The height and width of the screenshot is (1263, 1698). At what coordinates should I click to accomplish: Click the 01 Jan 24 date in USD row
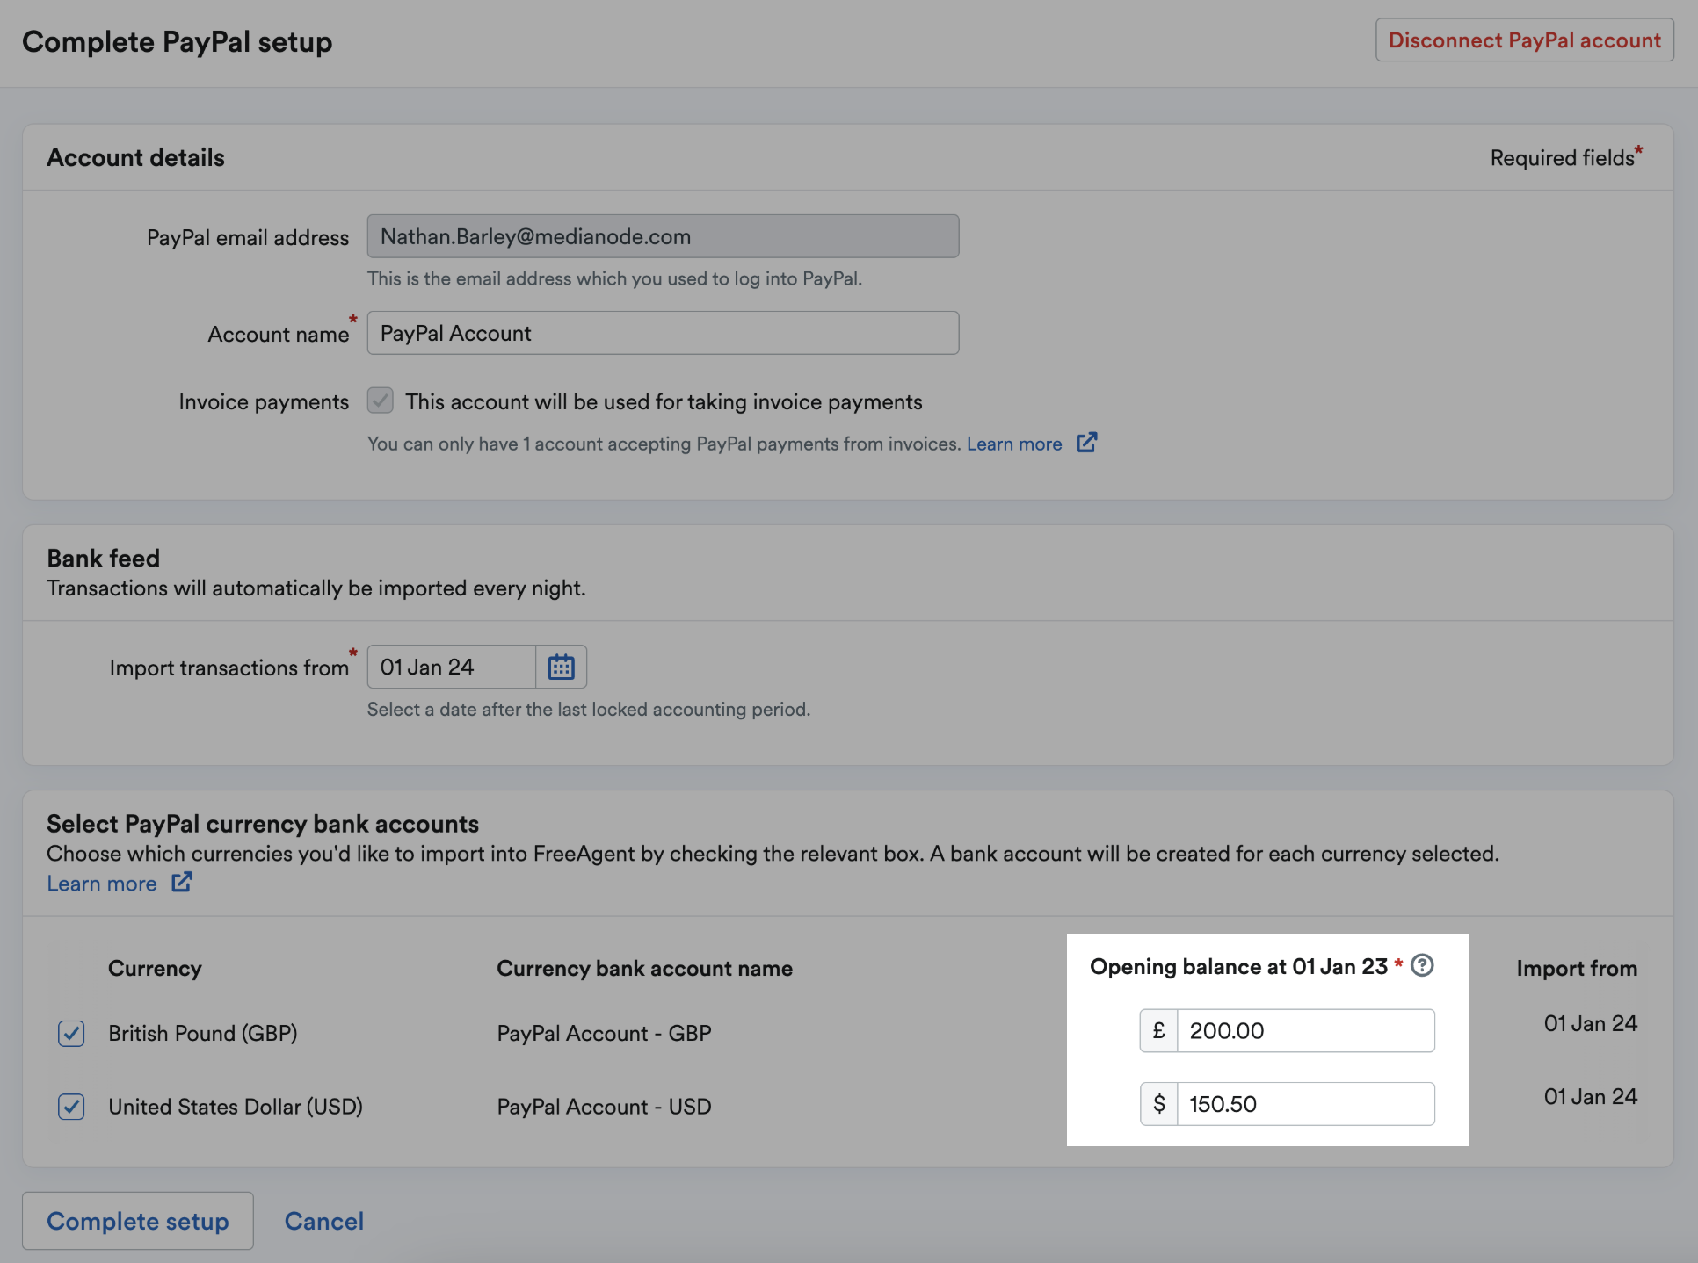pos(1591,1096)
